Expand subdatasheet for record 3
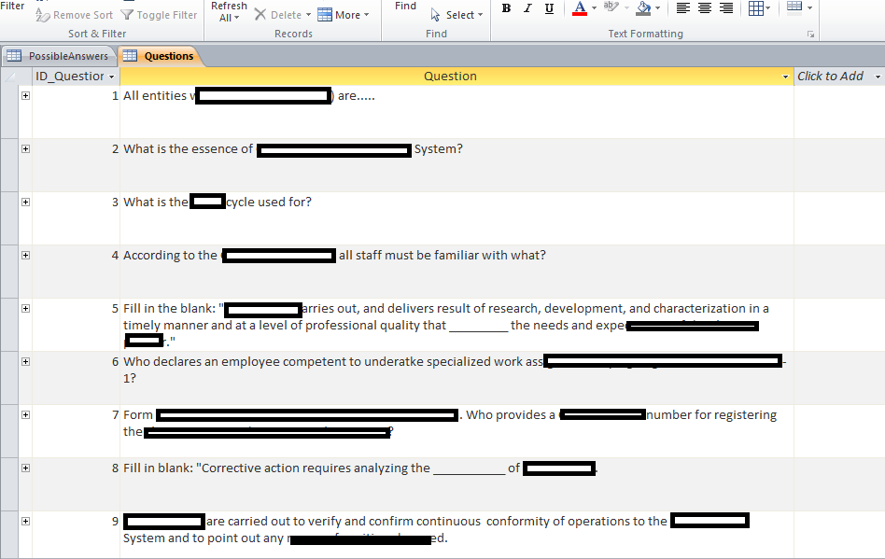The width and height of the screenshot is (885, 559). click(x=25, y=202)
